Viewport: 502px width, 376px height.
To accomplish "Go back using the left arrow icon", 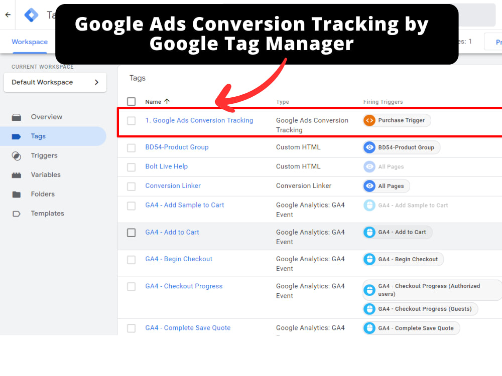I will [x=8, y=15].
